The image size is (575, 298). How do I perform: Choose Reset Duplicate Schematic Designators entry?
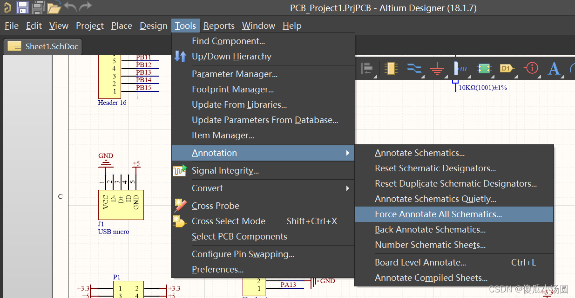tap(454, 183)
